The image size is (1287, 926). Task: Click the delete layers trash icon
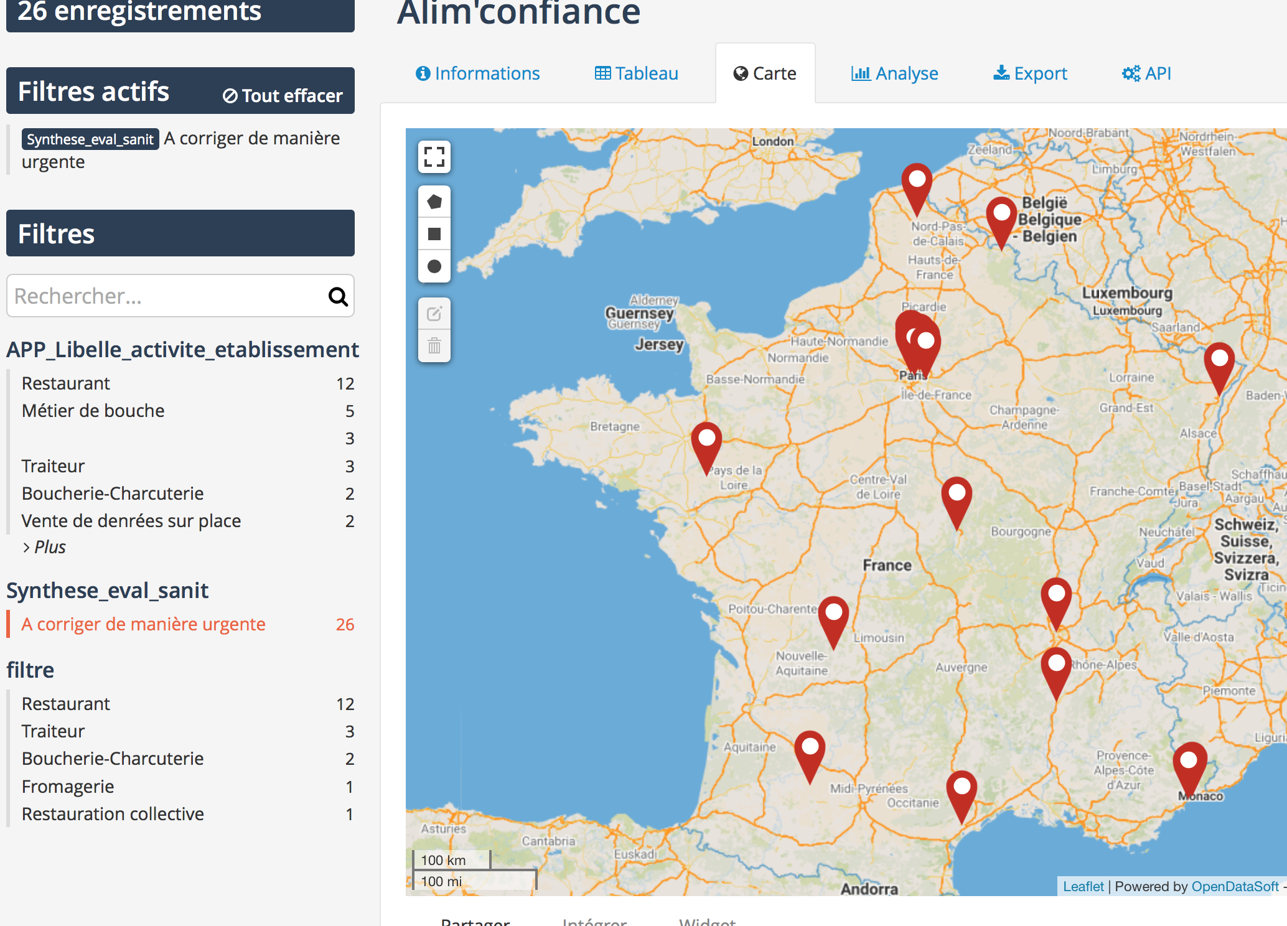[x=434, y=345]
